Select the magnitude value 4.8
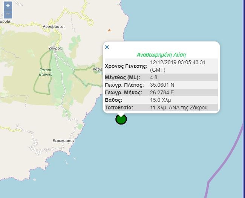The width and height of the screenshot is (245, 198). [x=153, y=77]
